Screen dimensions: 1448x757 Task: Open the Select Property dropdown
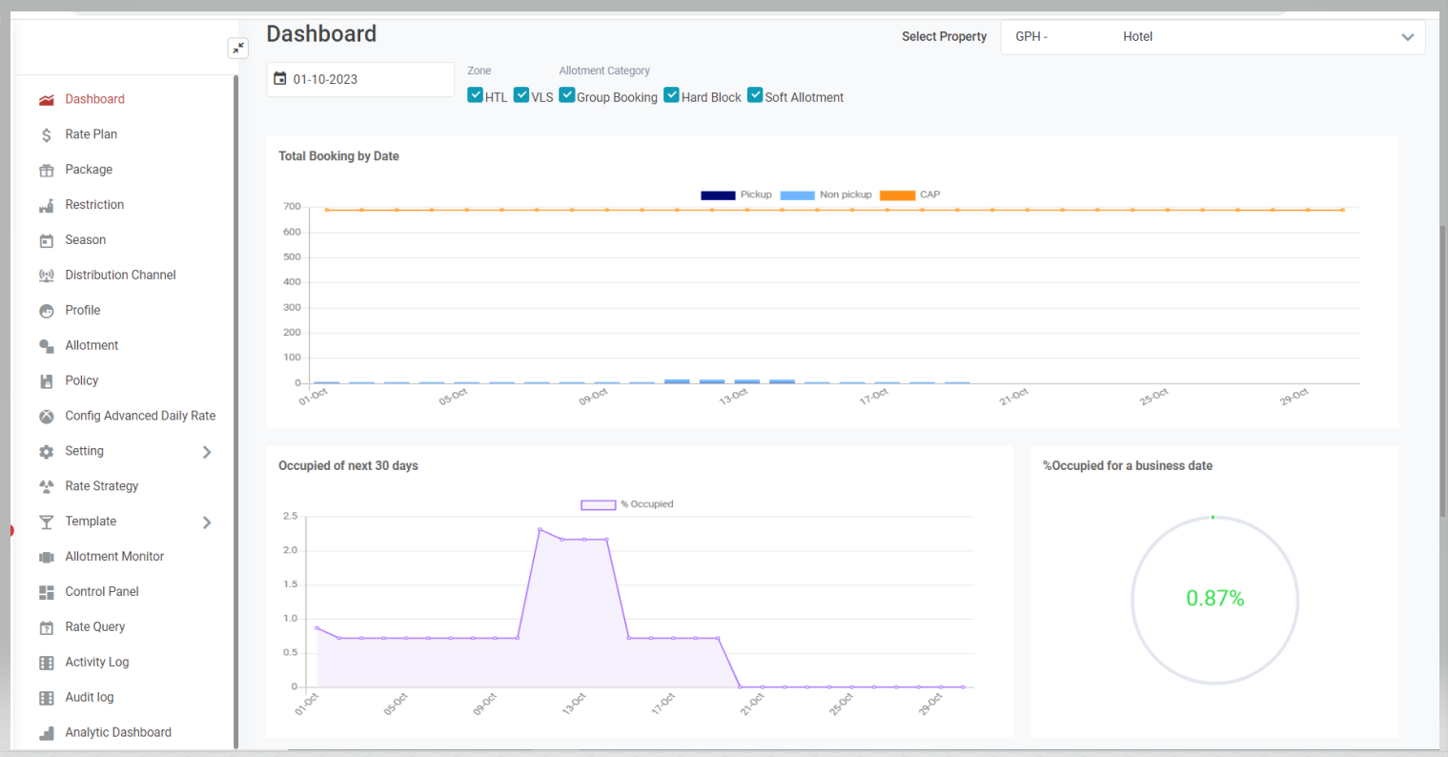pos(1407,37)
